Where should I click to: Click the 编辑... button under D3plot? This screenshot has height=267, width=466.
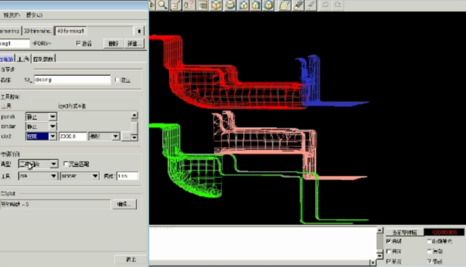coord(124,204)
